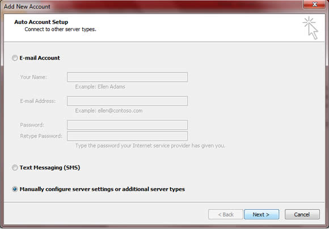The height and width of the screenshot is (229, 329).
Task: Click the "E-mail Account" option label text
Action: 40,58
